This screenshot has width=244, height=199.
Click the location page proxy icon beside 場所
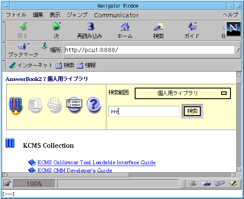44,46
